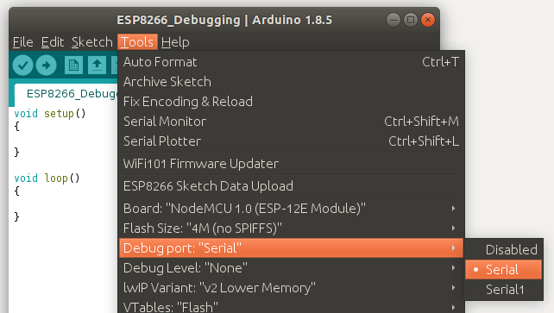Minimize the Arduino window
Viewport: 554px width, 313px height.
tap(393, 20)
